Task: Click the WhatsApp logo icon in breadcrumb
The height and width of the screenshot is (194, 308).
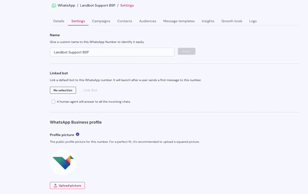Action: (x=54, y=6)
